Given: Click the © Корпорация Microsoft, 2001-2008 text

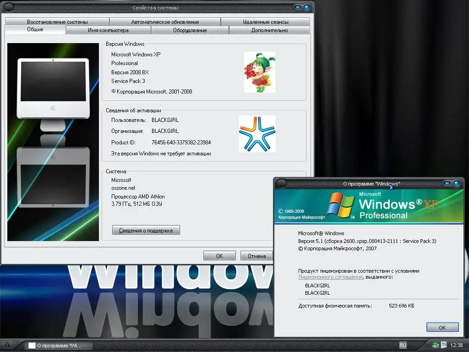Looking at the screenshot, I should 152,92.
